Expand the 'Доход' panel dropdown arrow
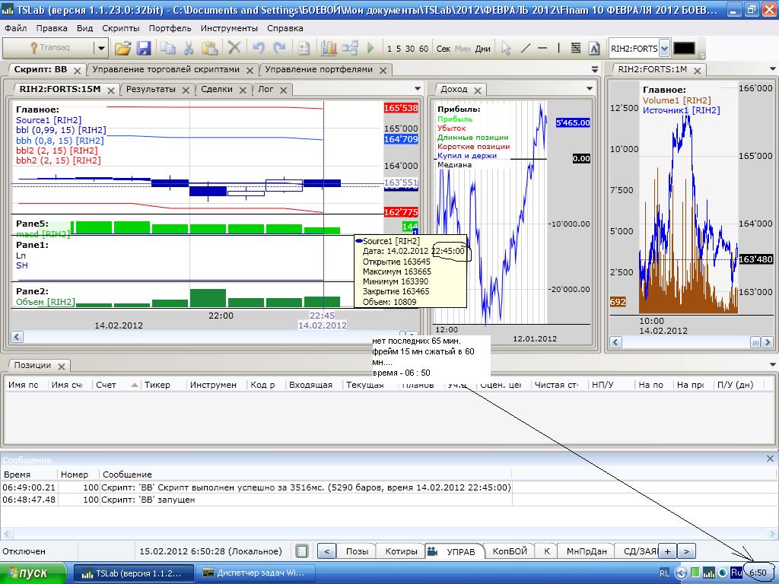This screenshot has width=779, height=584. click(x=590, y=89)
